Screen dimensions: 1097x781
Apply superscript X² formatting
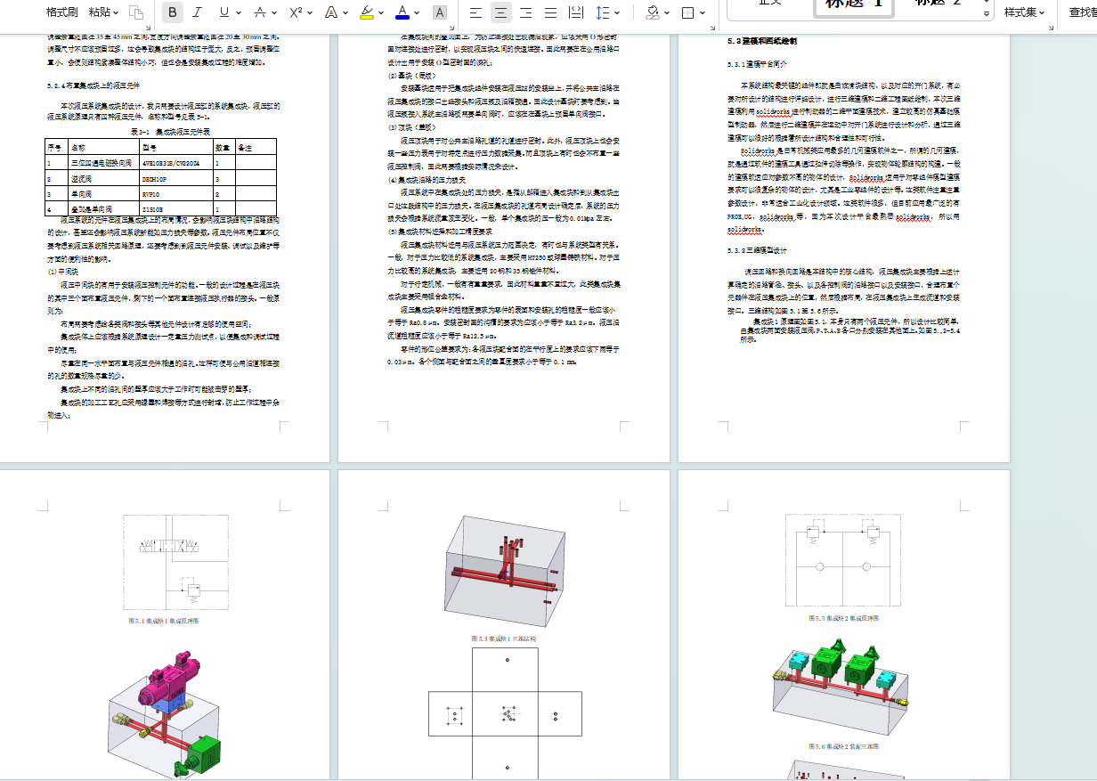tap(296, 12)
